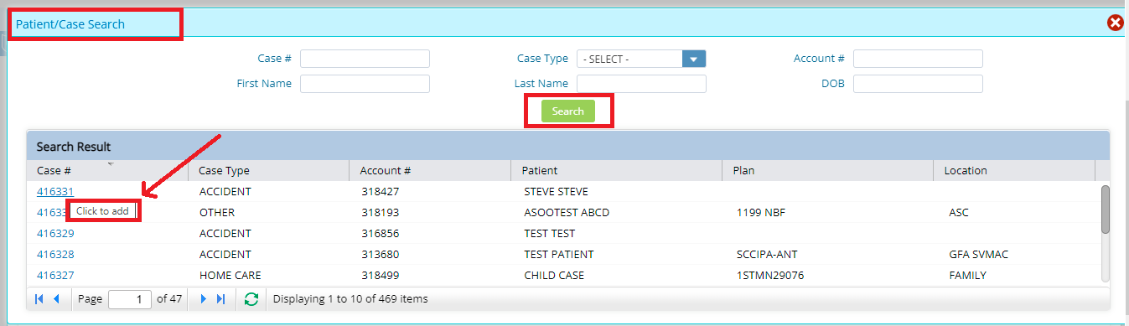
Task: Close the Patient/Case Search dialog
Action: (1116, 23)
